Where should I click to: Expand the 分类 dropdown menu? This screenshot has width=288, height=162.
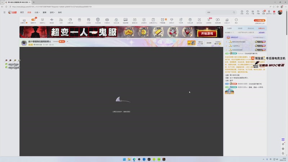pos(37,12)
